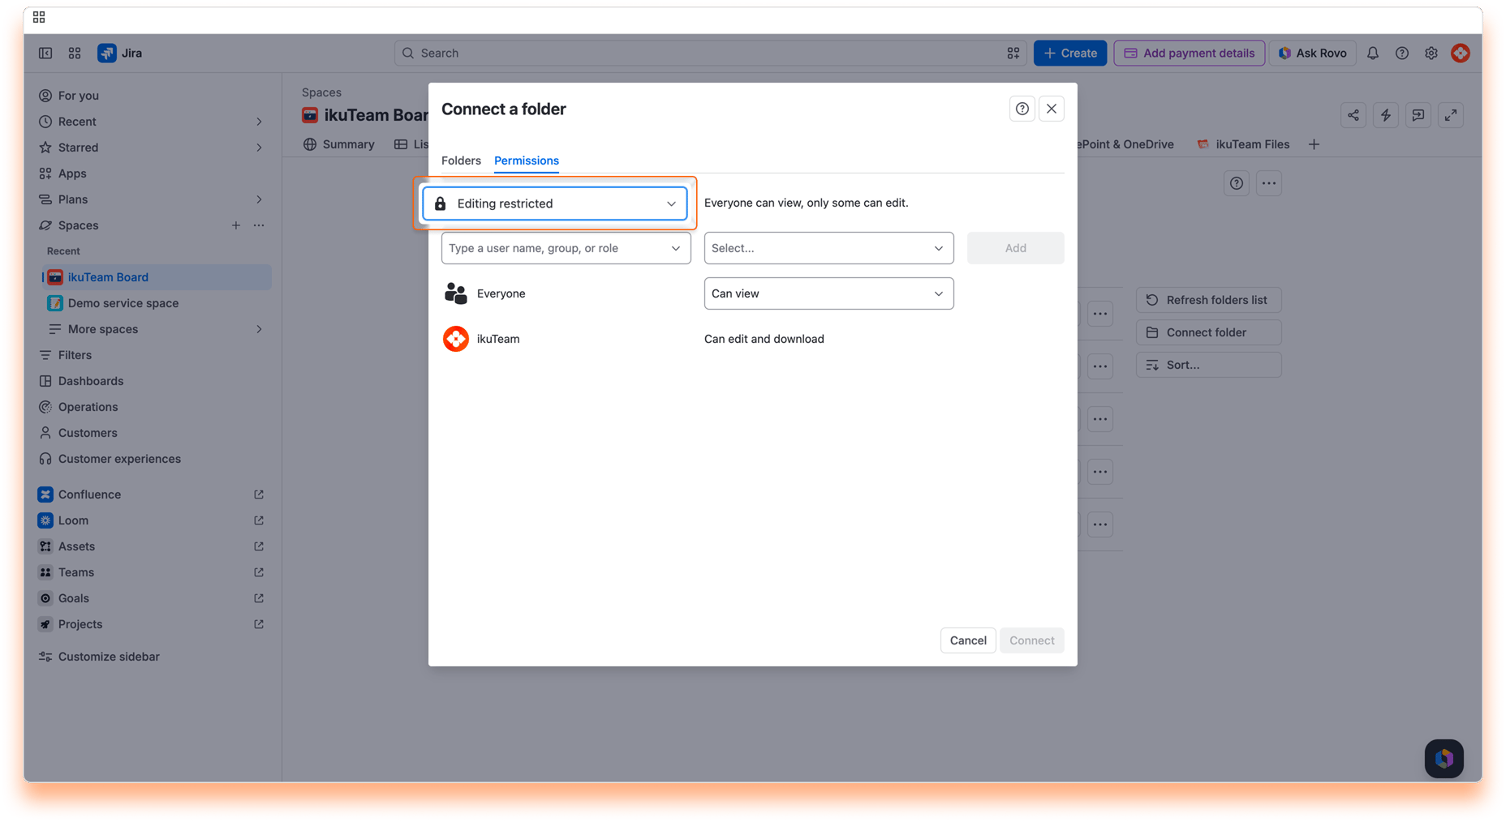Open Ask Rovo assistant

point(1312,54)
